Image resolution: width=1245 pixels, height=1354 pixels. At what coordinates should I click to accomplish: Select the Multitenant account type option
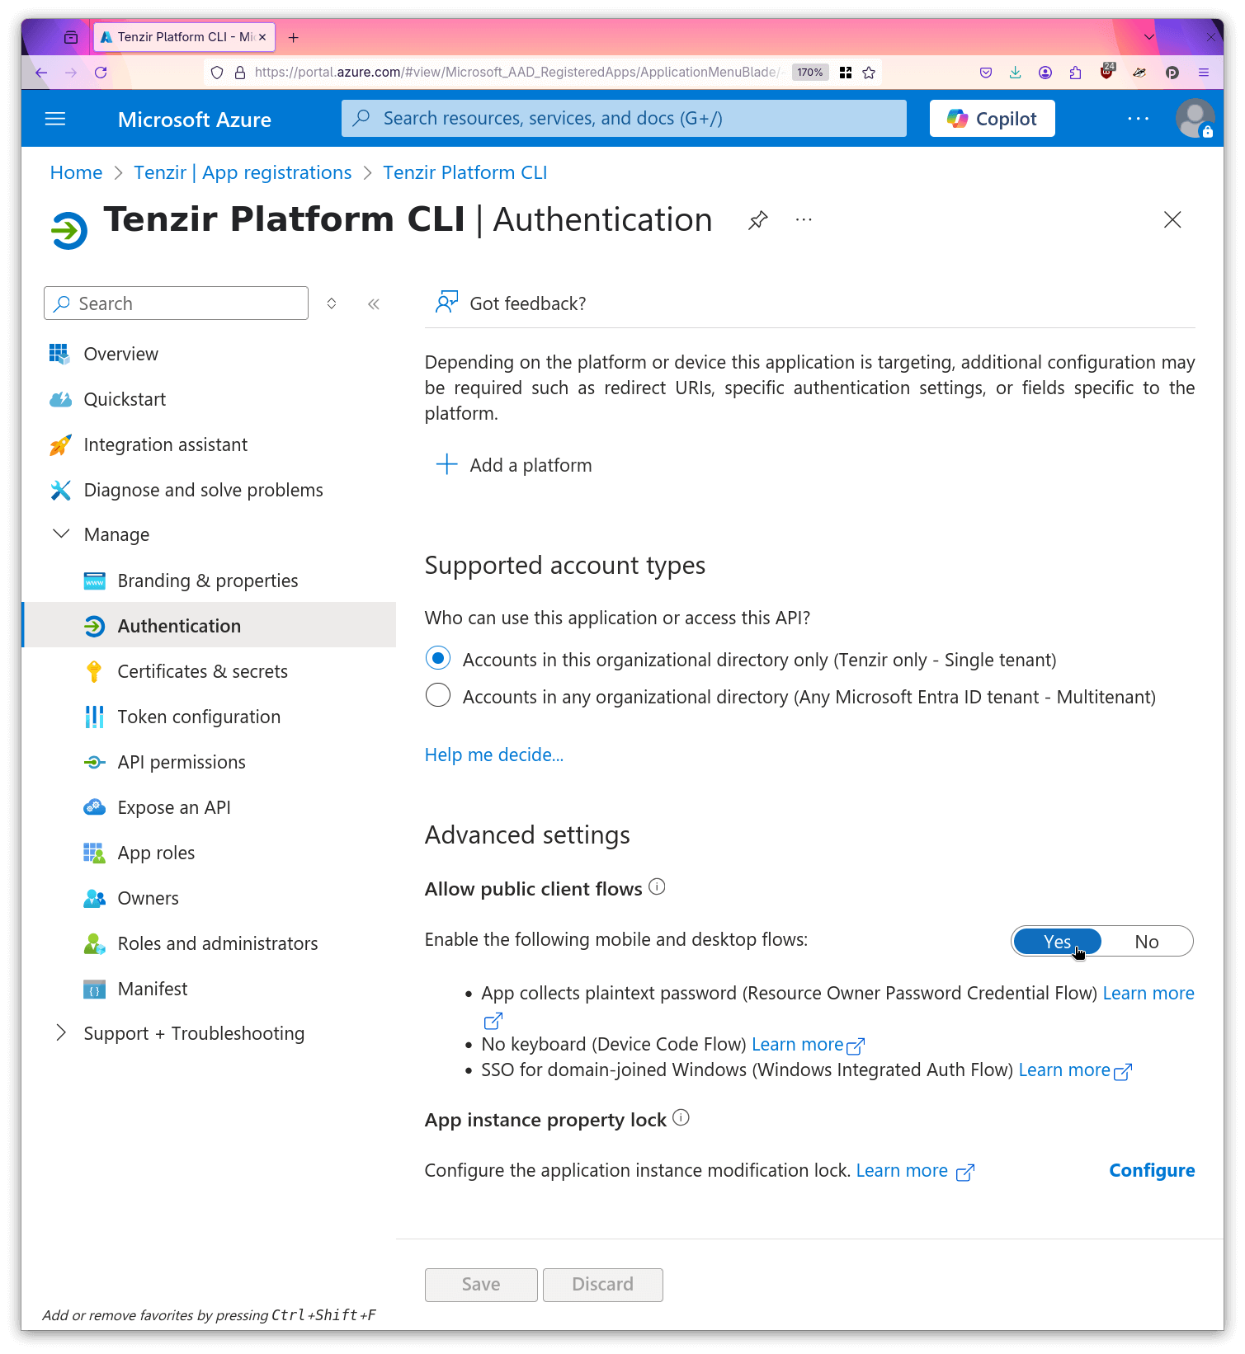click(x=437, y=695)
